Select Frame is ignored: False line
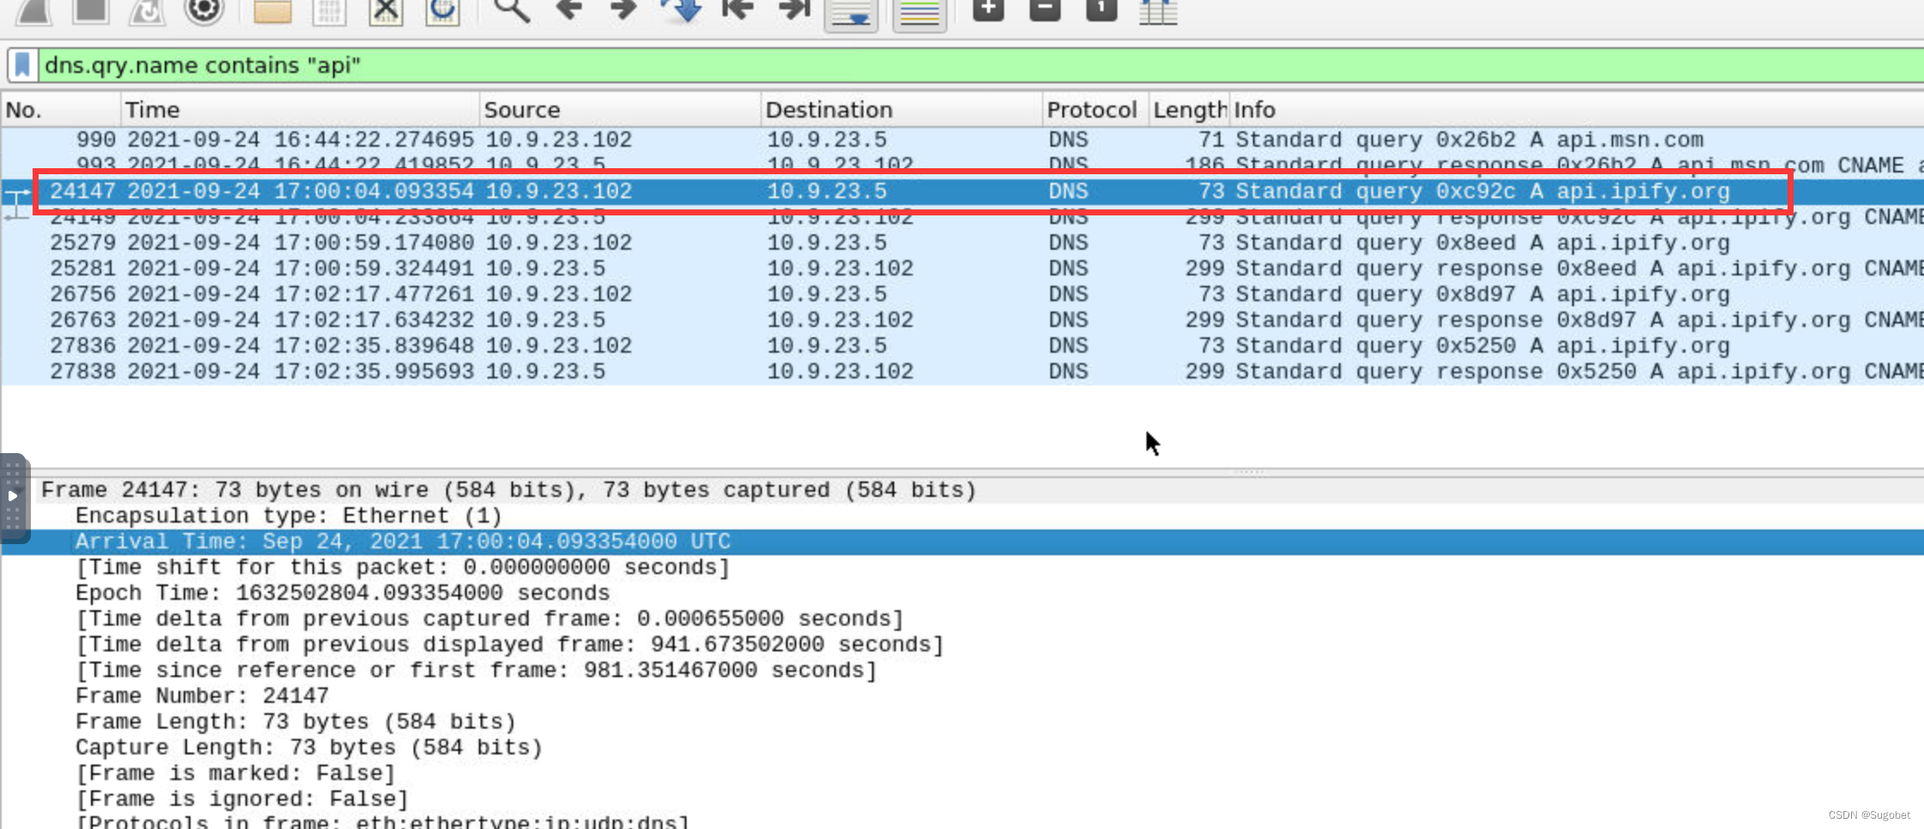 pos(962,799)
